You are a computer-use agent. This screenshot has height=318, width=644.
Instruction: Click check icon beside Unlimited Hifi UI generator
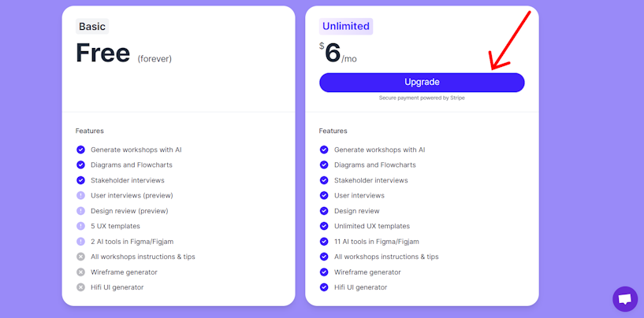324,287
